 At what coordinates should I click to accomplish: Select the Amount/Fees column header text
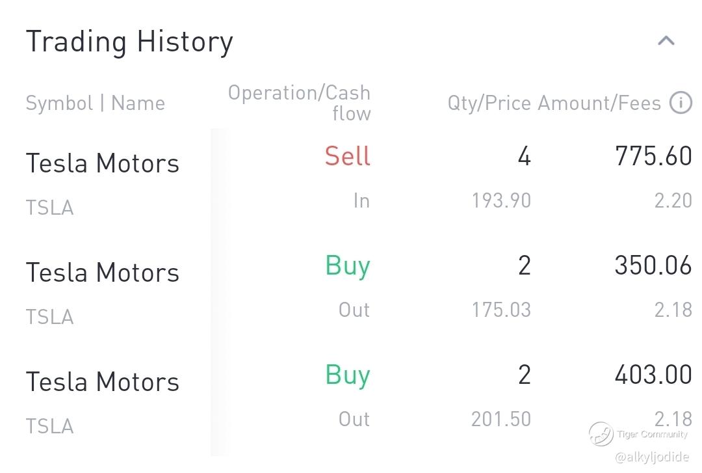pyautogui.click(x=599, y=103)
